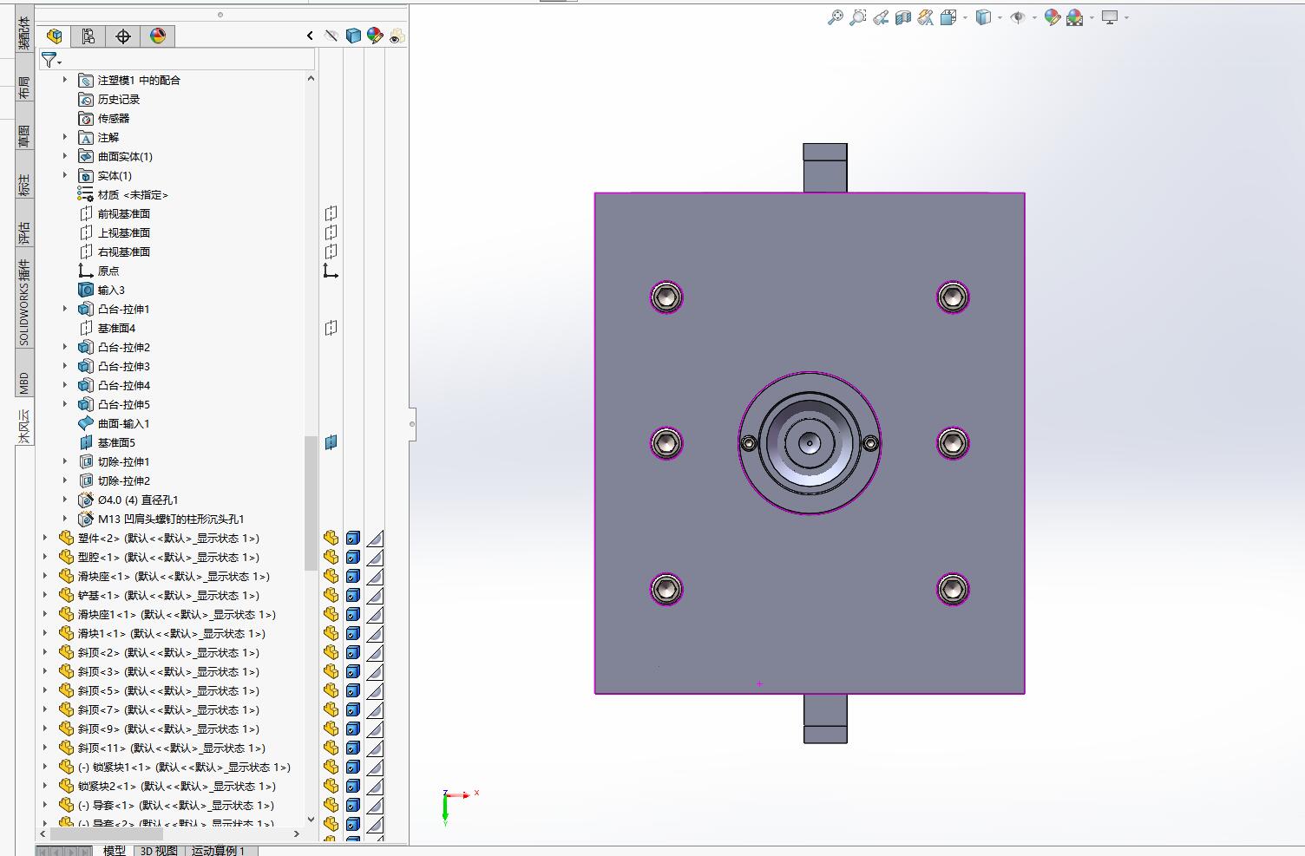The width and height of the screenshot is (1305, 856).
Task: Expand Ø4.0 (4) 直径孔1 feature
Action: pyautogui.click(x=64, y=500)
